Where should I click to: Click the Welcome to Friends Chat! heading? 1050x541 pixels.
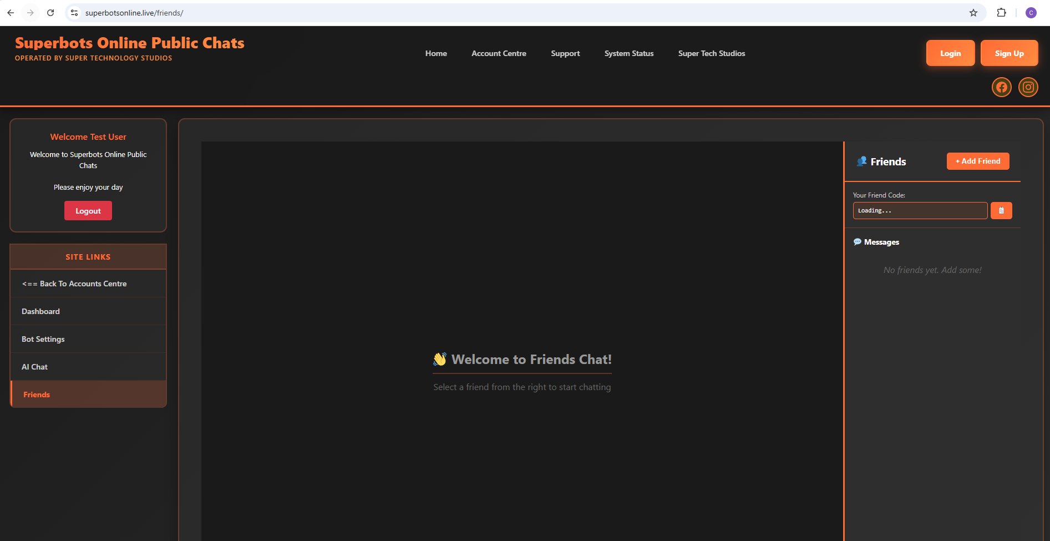point(522,360)
